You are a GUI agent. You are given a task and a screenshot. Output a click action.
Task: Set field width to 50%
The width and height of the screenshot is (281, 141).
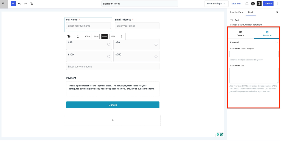[105, 36]
